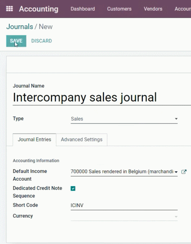Click the Default Income Account text field
This screenshot has width=191, height=244.
click(122, 171)
